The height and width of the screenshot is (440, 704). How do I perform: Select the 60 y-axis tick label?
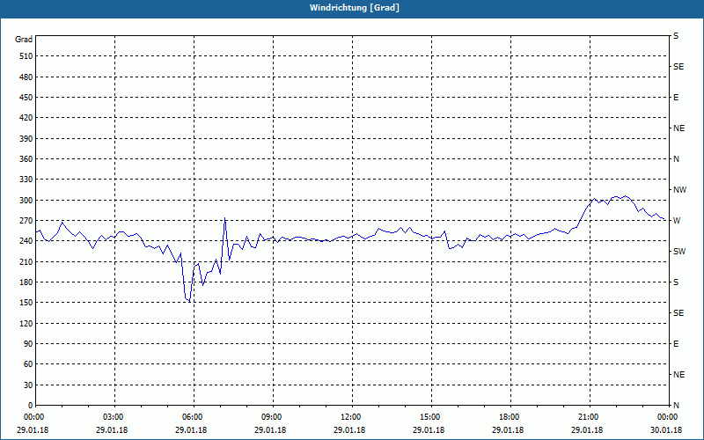pyautogui.click(x=28, y=364)
